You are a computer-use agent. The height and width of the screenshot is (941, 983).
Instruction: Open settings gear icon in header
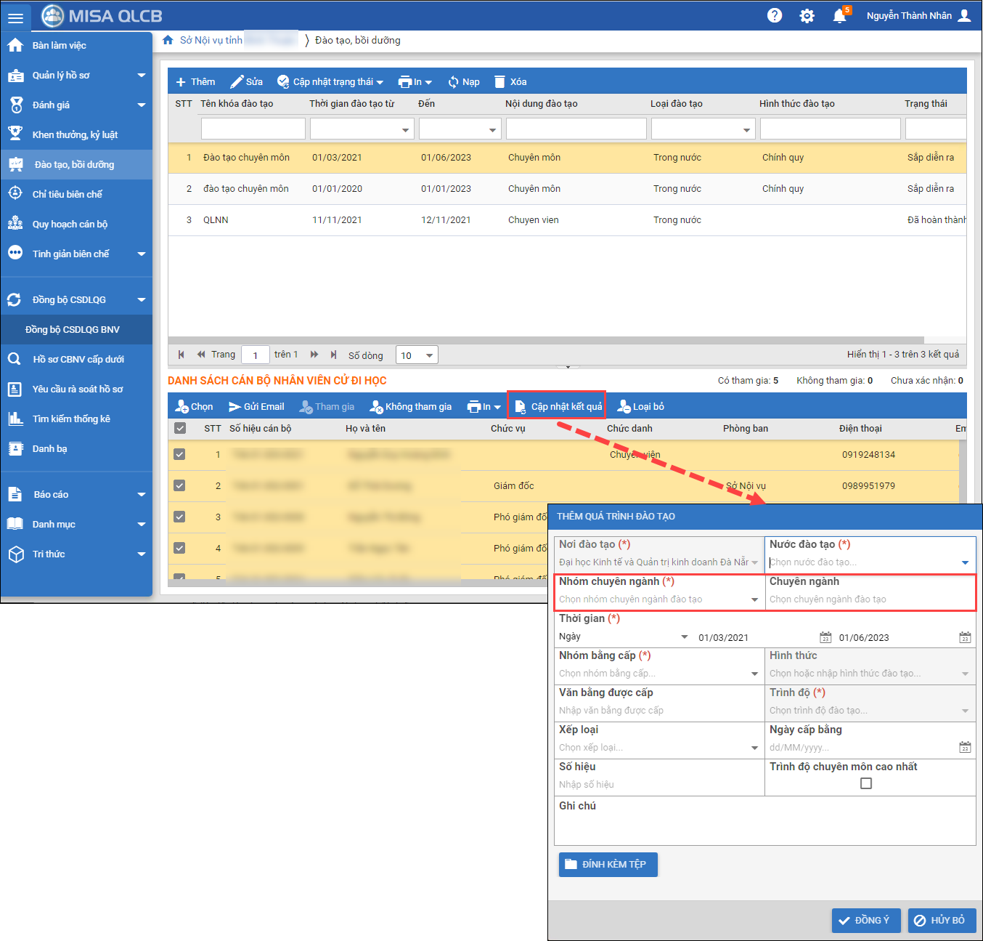(807, 15)
